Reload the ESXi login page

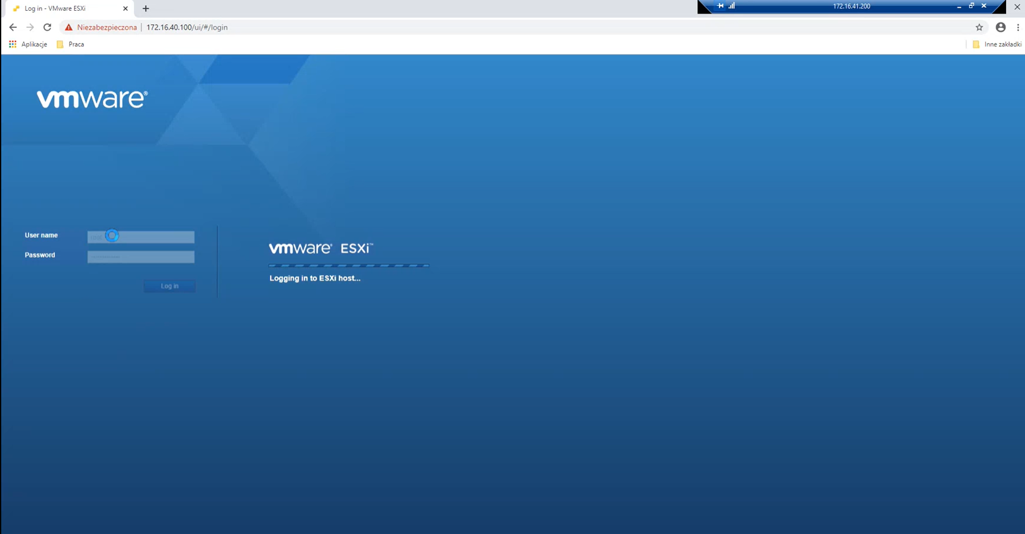47,27
